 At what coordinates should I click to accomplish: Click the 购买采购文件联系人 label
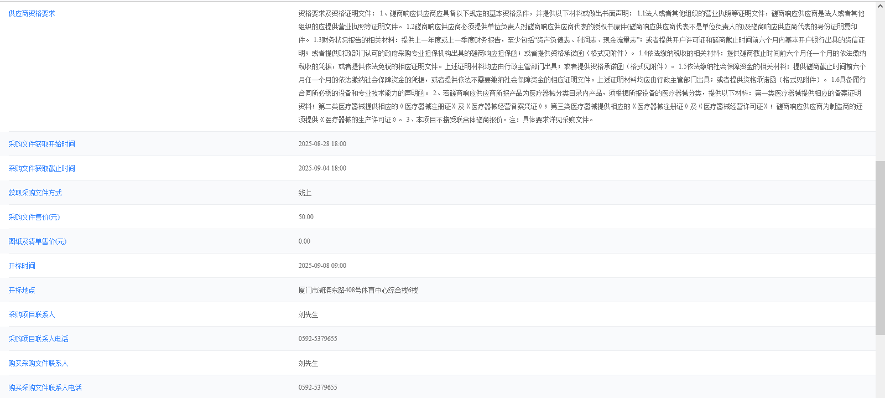(38, 363)
